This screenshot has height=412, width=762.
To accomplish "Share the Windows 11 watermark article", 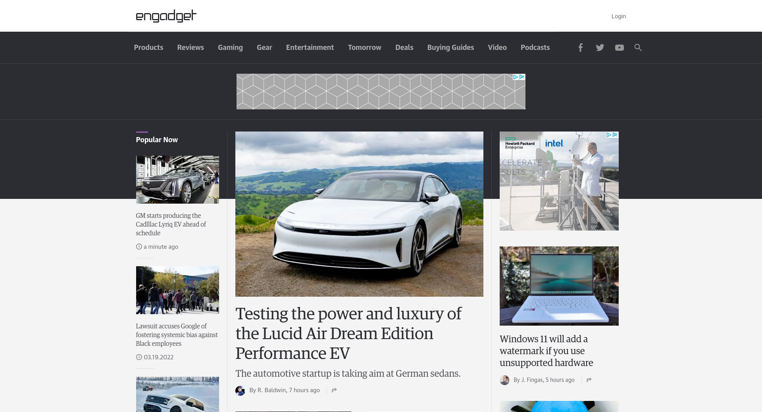I will [x=589, y=380].
